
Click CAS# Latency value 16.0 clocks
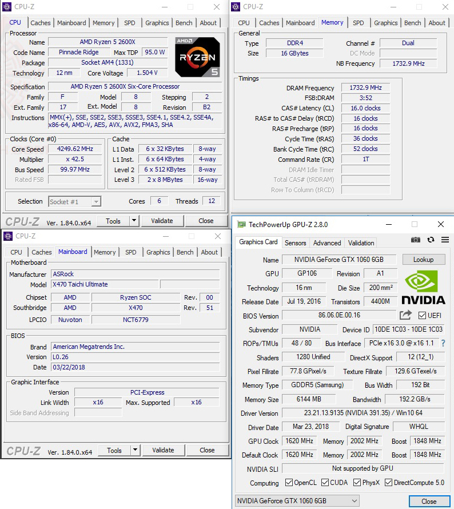click(366, 108)
